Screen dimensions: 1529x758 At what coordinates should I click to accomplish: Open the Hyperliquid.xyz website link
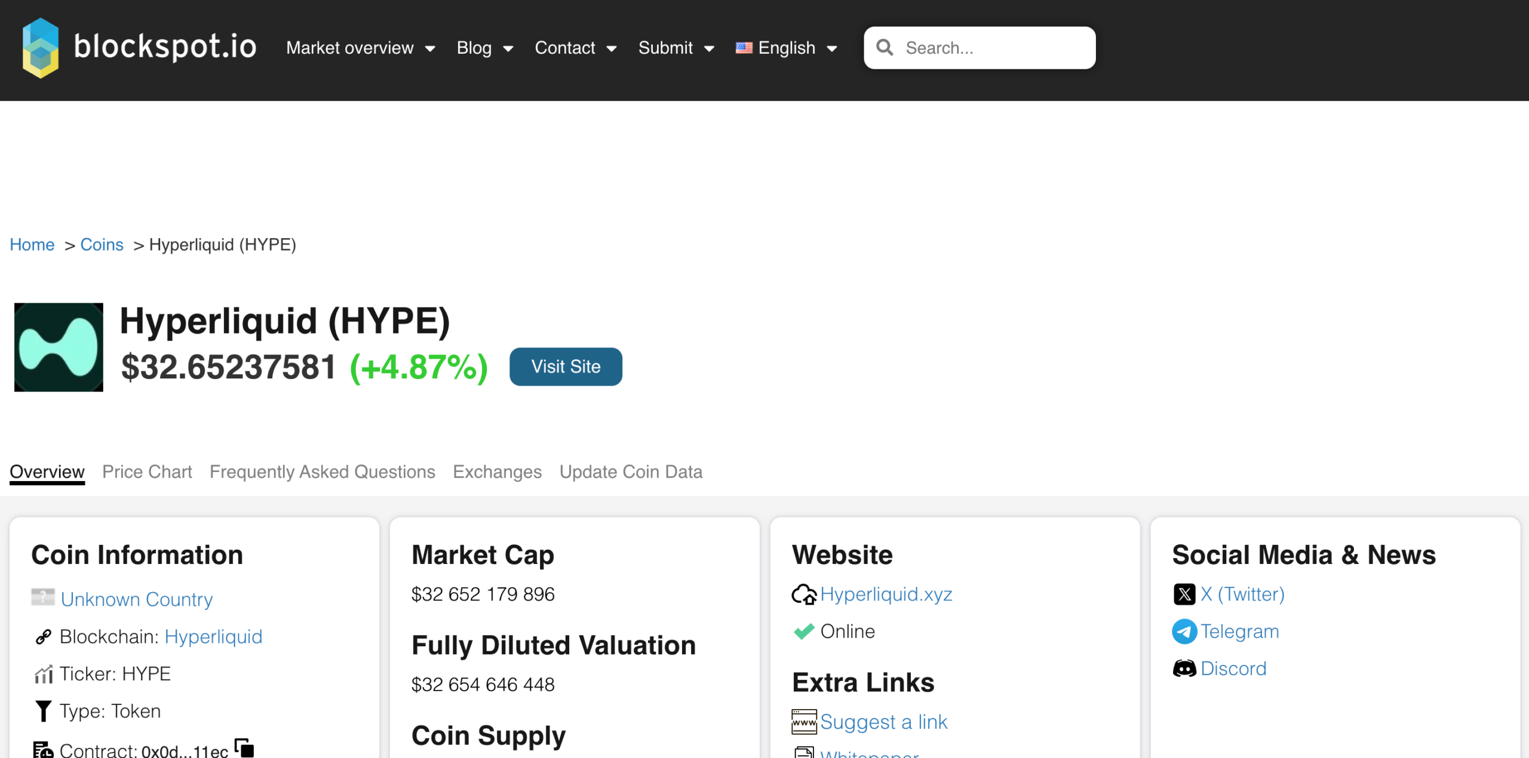(886, 594)
